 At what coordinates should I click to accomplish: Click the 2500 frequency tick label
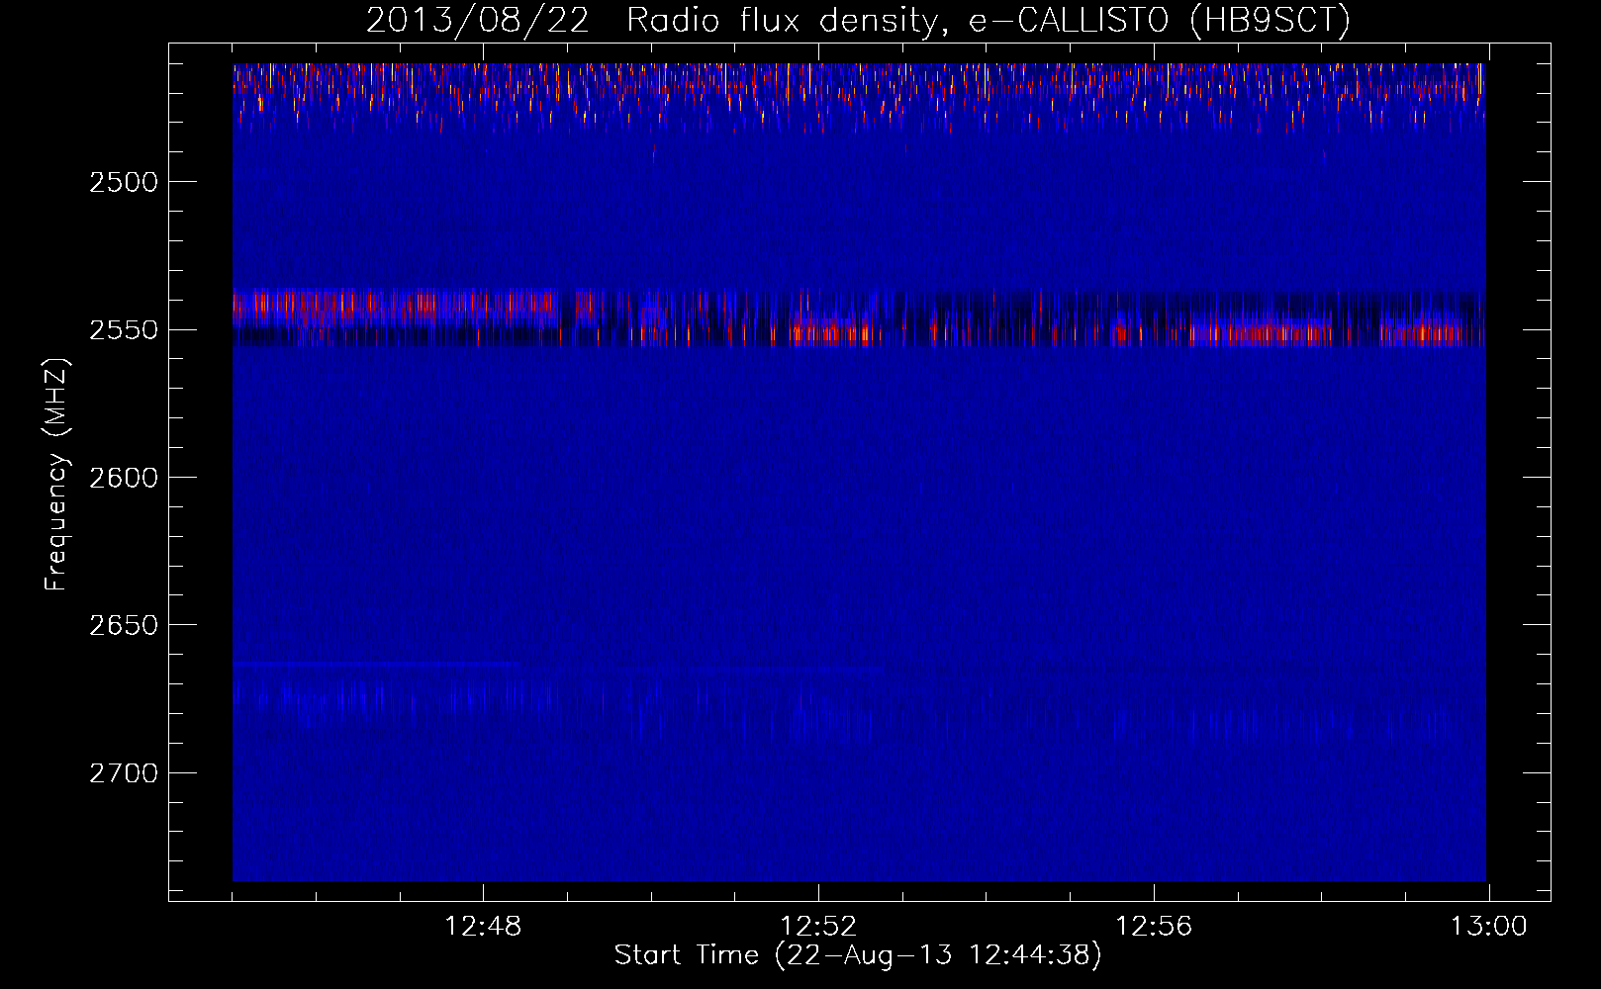124,182
